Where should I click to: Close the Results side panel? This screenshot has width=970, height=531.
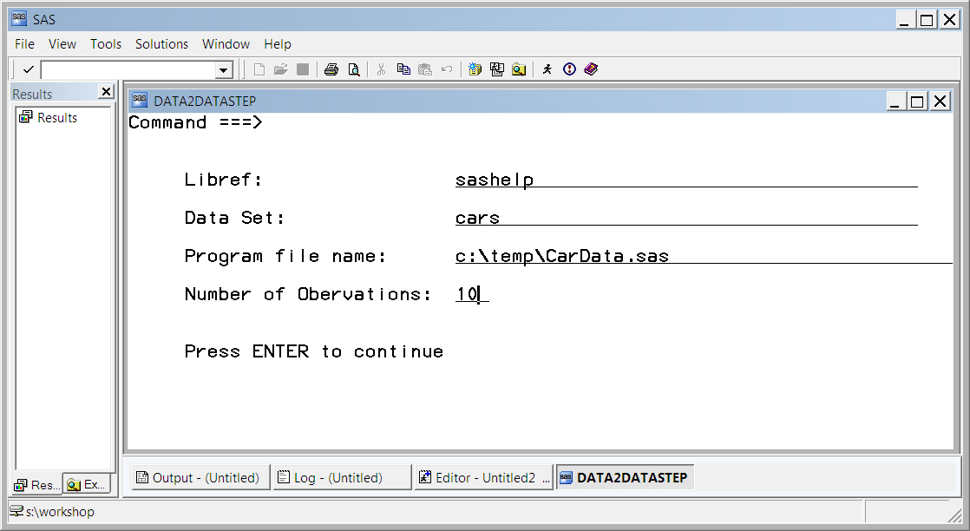point(106,92)
